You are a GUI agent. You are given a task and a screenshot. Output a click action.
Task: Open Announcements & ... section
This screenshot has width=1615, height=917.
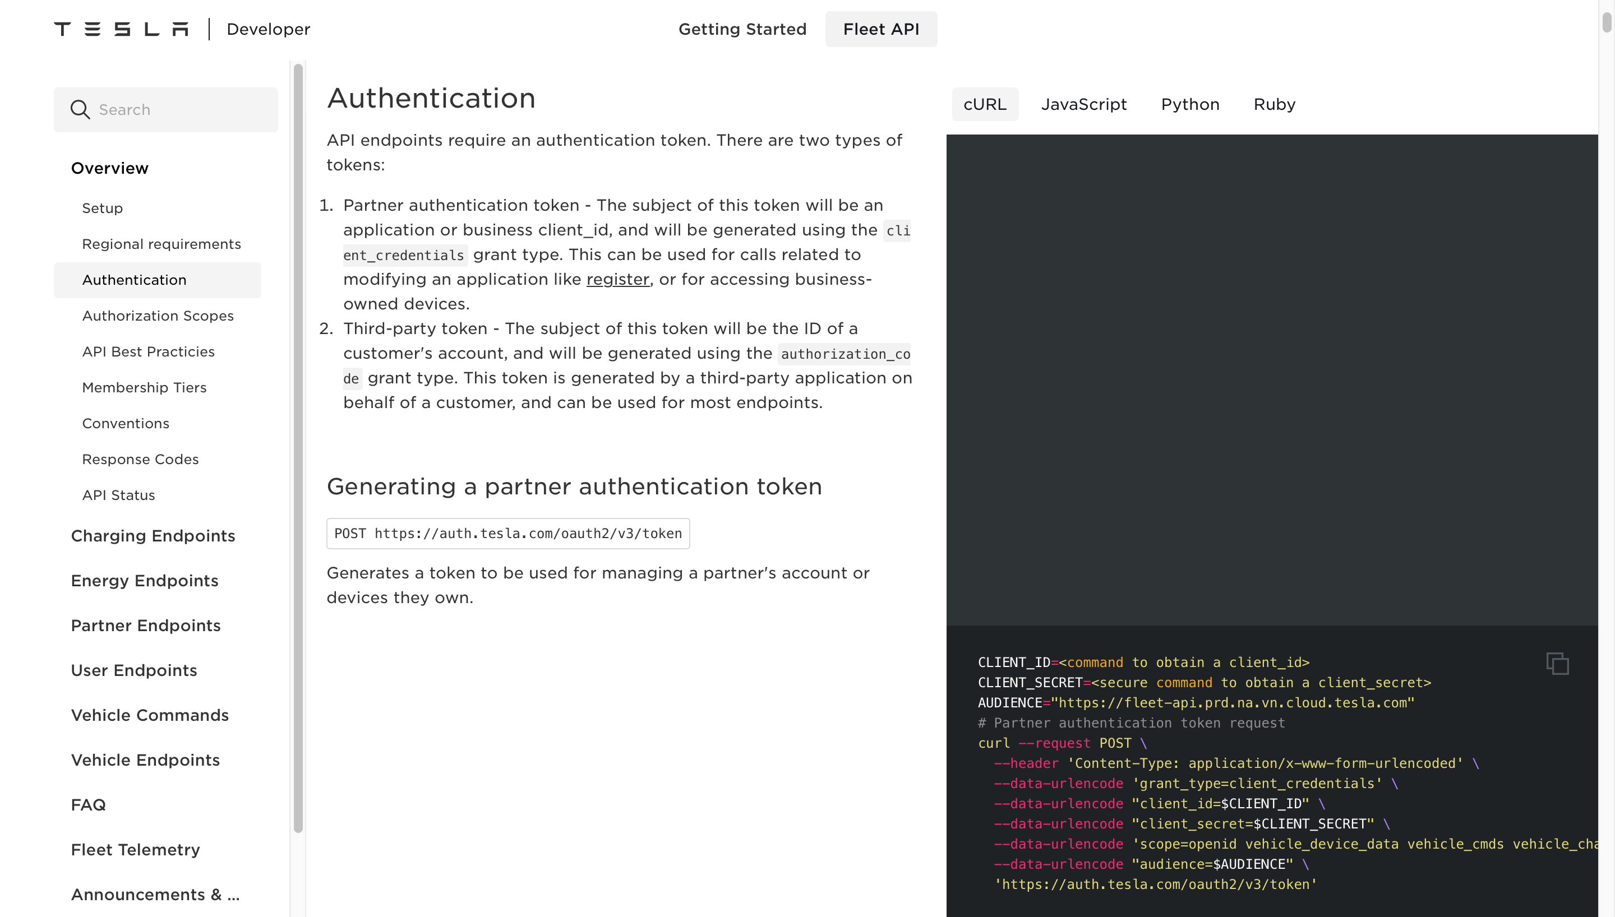click(x=155, y=895)
